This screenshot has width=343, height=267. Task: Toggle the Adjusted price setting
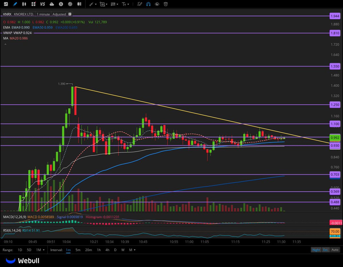(x=59, y=14)
